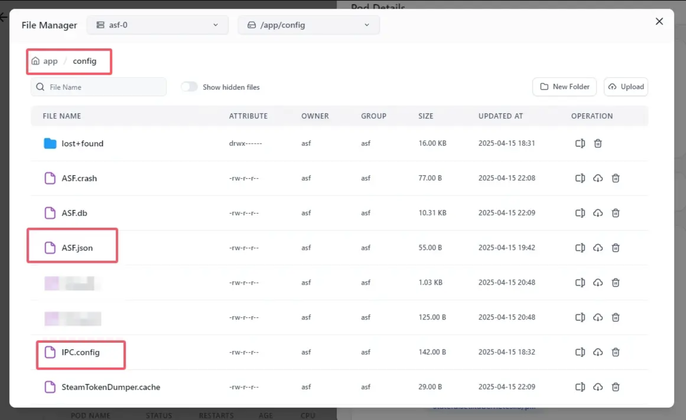Rename the ASF.db file

580,213
